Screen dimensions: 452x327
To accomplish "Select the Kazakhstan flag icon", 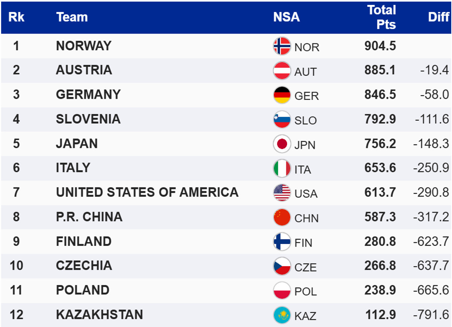I will [282, 315].
